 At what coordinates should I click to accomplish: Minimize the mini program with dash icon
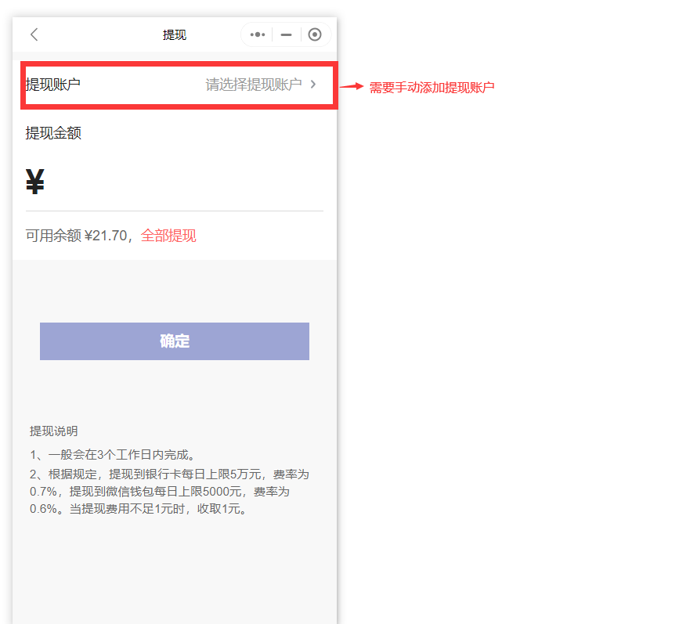[x=286, y=34]
